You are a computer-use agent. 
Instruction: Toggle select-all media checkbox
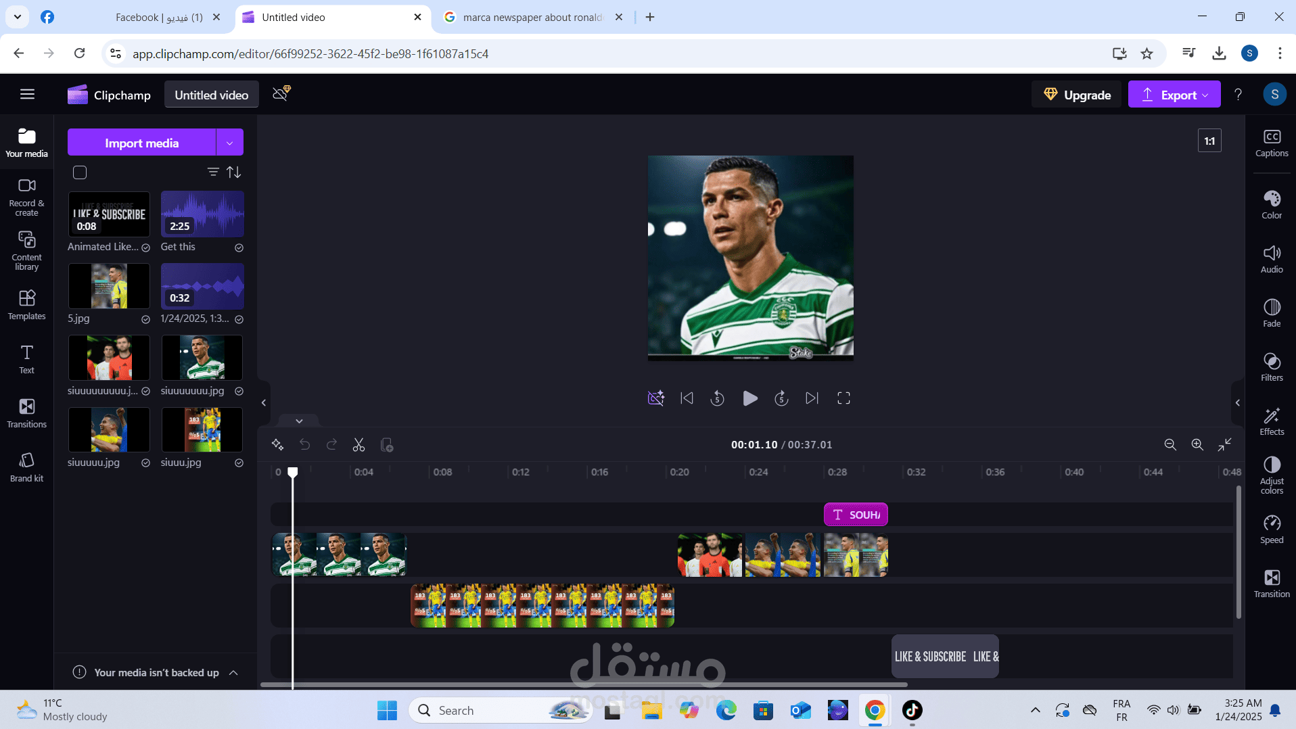[x=80, y=172]
